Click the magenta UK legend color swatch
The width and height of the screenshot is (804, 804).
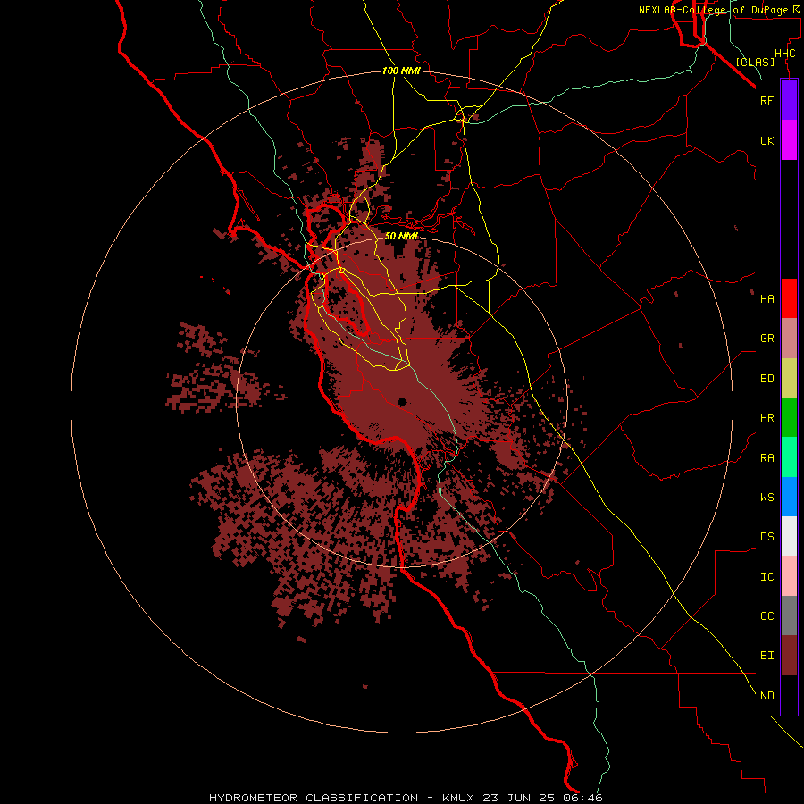[789, 140]
